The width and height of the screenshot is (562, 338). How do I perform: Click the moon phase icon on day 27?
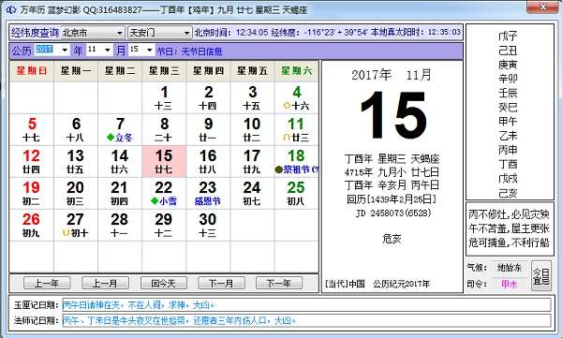pos(66,233)
